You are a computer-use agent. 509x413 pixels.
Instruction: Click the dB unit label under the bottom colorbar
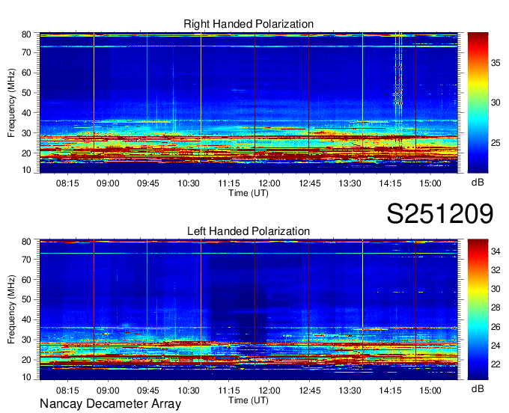(x=477, y=389)
